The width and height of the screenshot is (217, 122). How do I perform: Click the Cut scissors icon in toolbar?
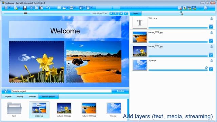32,8
